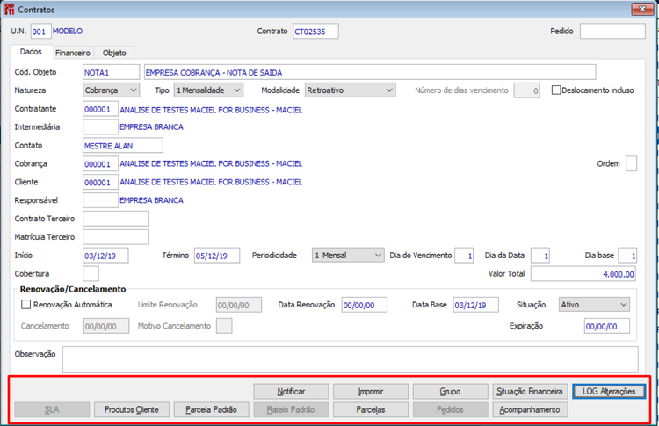Click the Dia do Vencimento field
659x426 pixels.
pyautogui.click(x=464, y=256)
